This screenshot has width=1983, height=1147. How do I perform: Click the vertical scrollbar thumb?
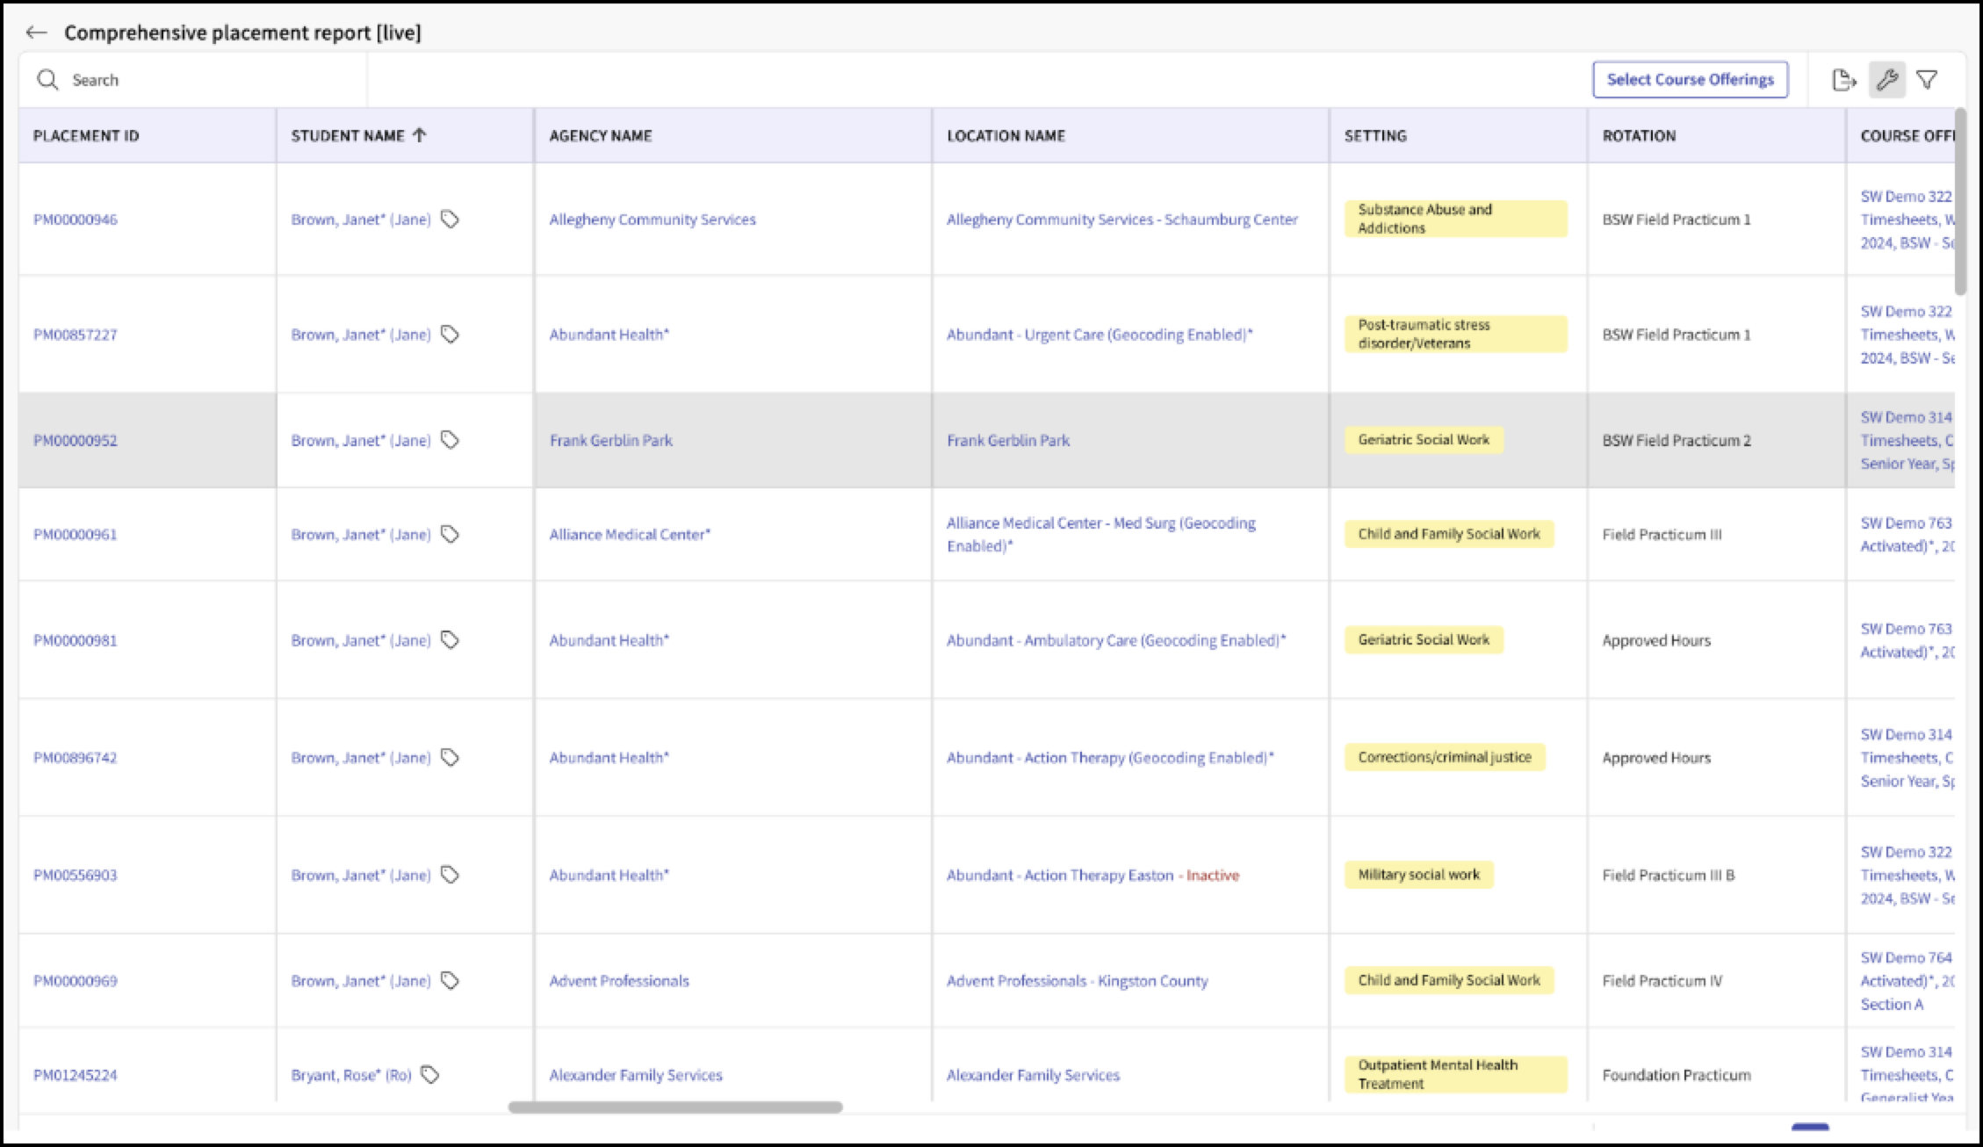tap(1960, 202)
